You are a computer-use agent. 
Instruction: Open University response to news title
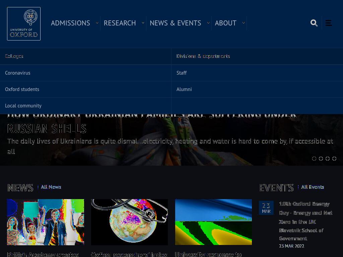[x=208, y=254]
